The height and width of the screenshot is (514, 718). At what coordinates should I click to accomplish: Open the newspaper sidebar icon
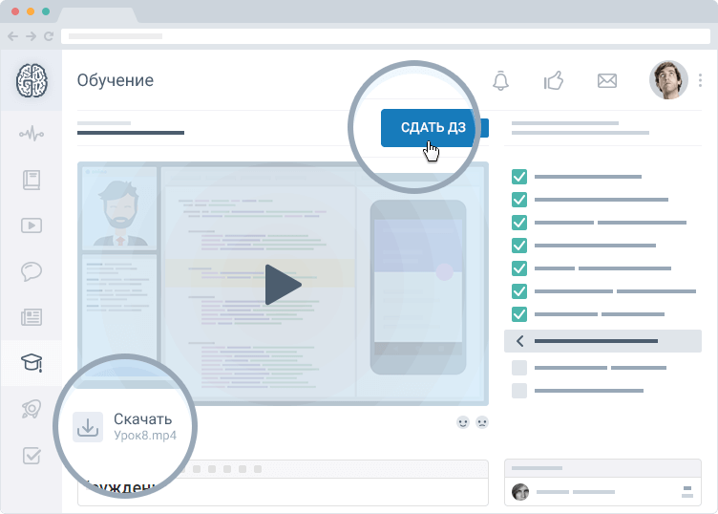click(31, 317)
